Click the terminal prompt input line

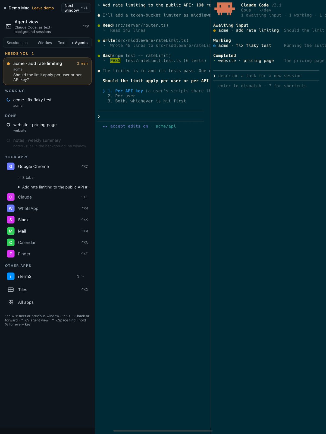151,116
